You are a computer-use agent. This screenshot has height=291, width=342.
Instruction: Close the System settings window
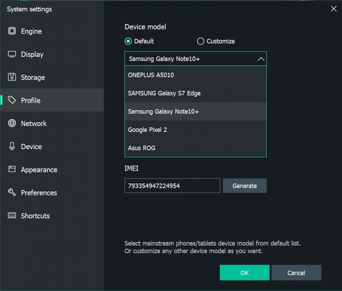click(x=333, y=8)
